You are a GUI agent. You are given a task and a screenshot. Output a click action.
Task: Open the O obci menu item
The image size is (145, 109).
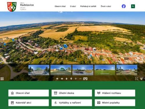73,6
